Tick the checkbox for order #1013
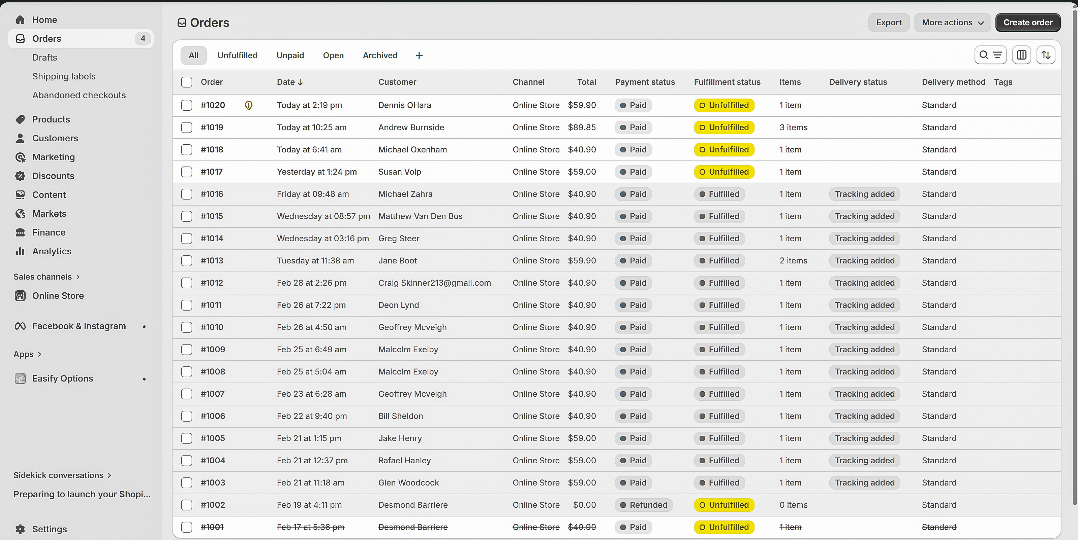The height and width of the screenshot is (540, 1078). pos(187,261)
